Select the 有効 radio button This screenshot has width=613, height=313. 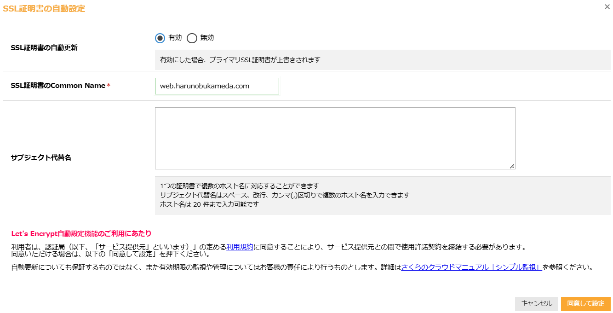click(x=160, y=38)
